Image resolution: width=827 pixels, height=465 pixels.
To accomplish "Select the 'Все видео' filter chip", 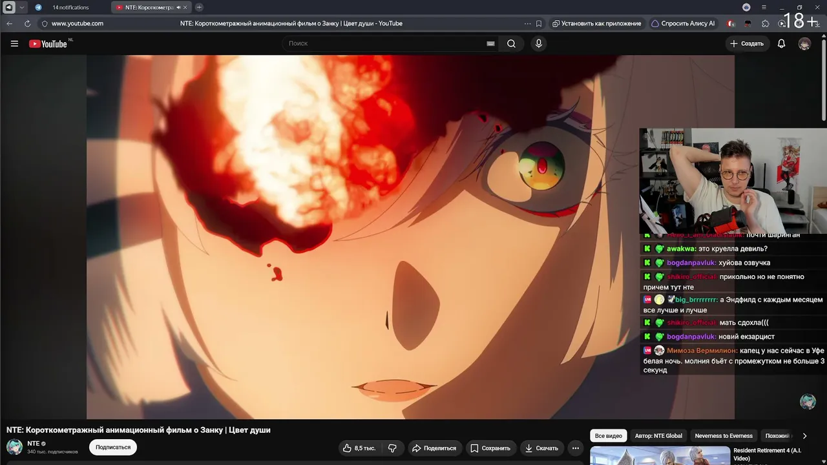I will pos(609,436).
